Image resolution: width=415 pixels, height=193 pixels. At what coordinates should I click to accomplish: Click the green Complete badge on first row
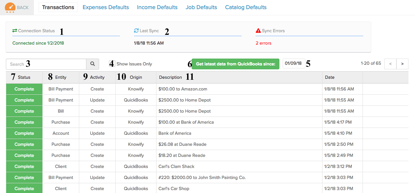[24, 89]
